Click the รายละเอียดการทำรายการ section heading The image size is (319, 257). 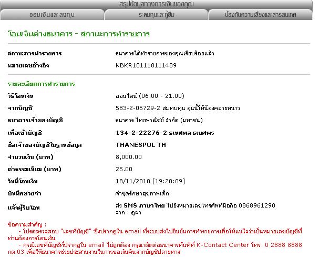pyautogui.click(x=41, y=84)
